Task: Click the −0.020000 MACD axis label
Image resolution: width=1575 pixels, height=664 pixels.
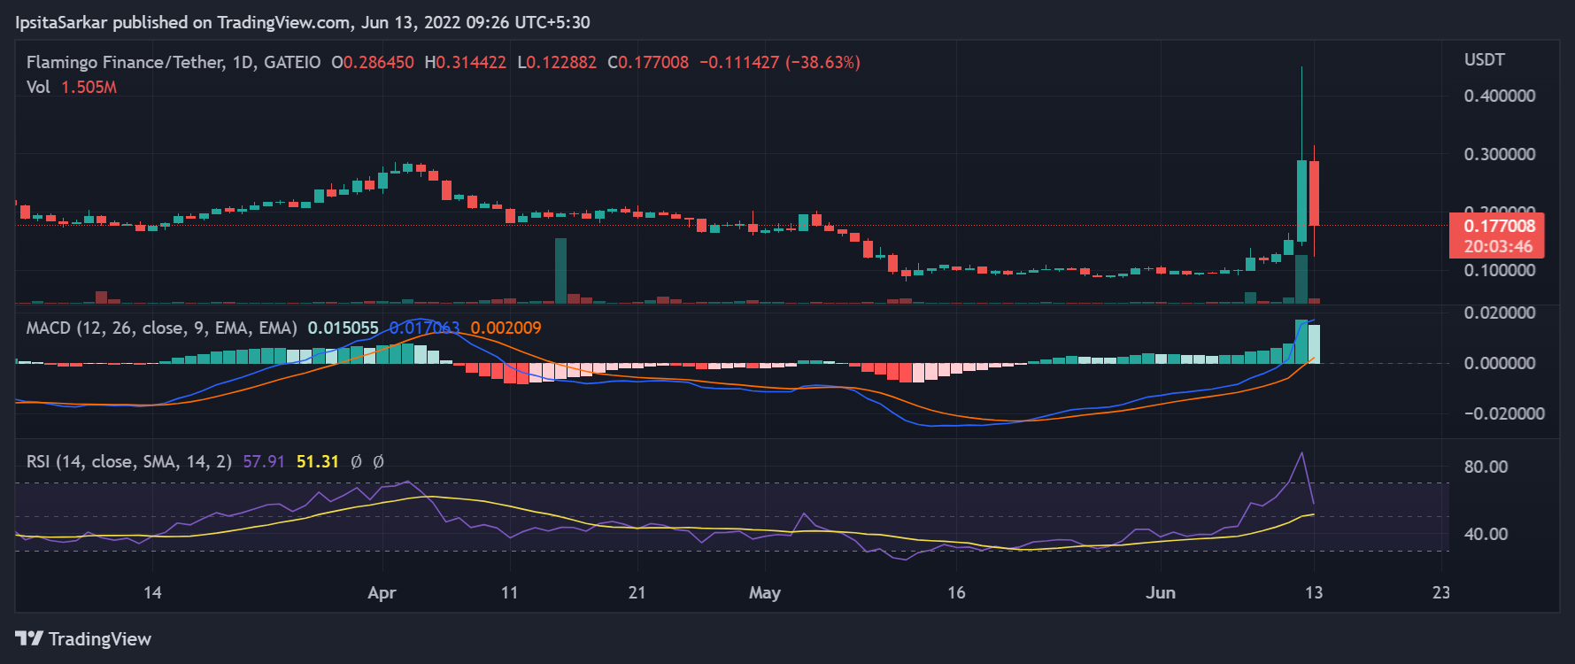Action: pyautogui.click(x=1504, y=413)
